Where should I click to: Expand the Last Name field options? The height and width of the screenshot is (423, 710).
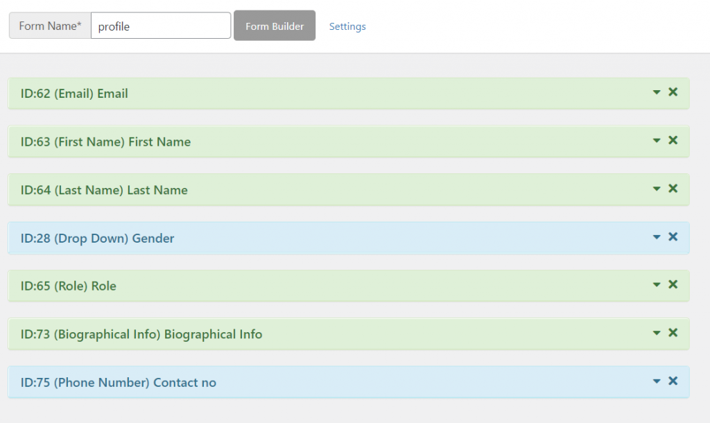click(656, 189)
